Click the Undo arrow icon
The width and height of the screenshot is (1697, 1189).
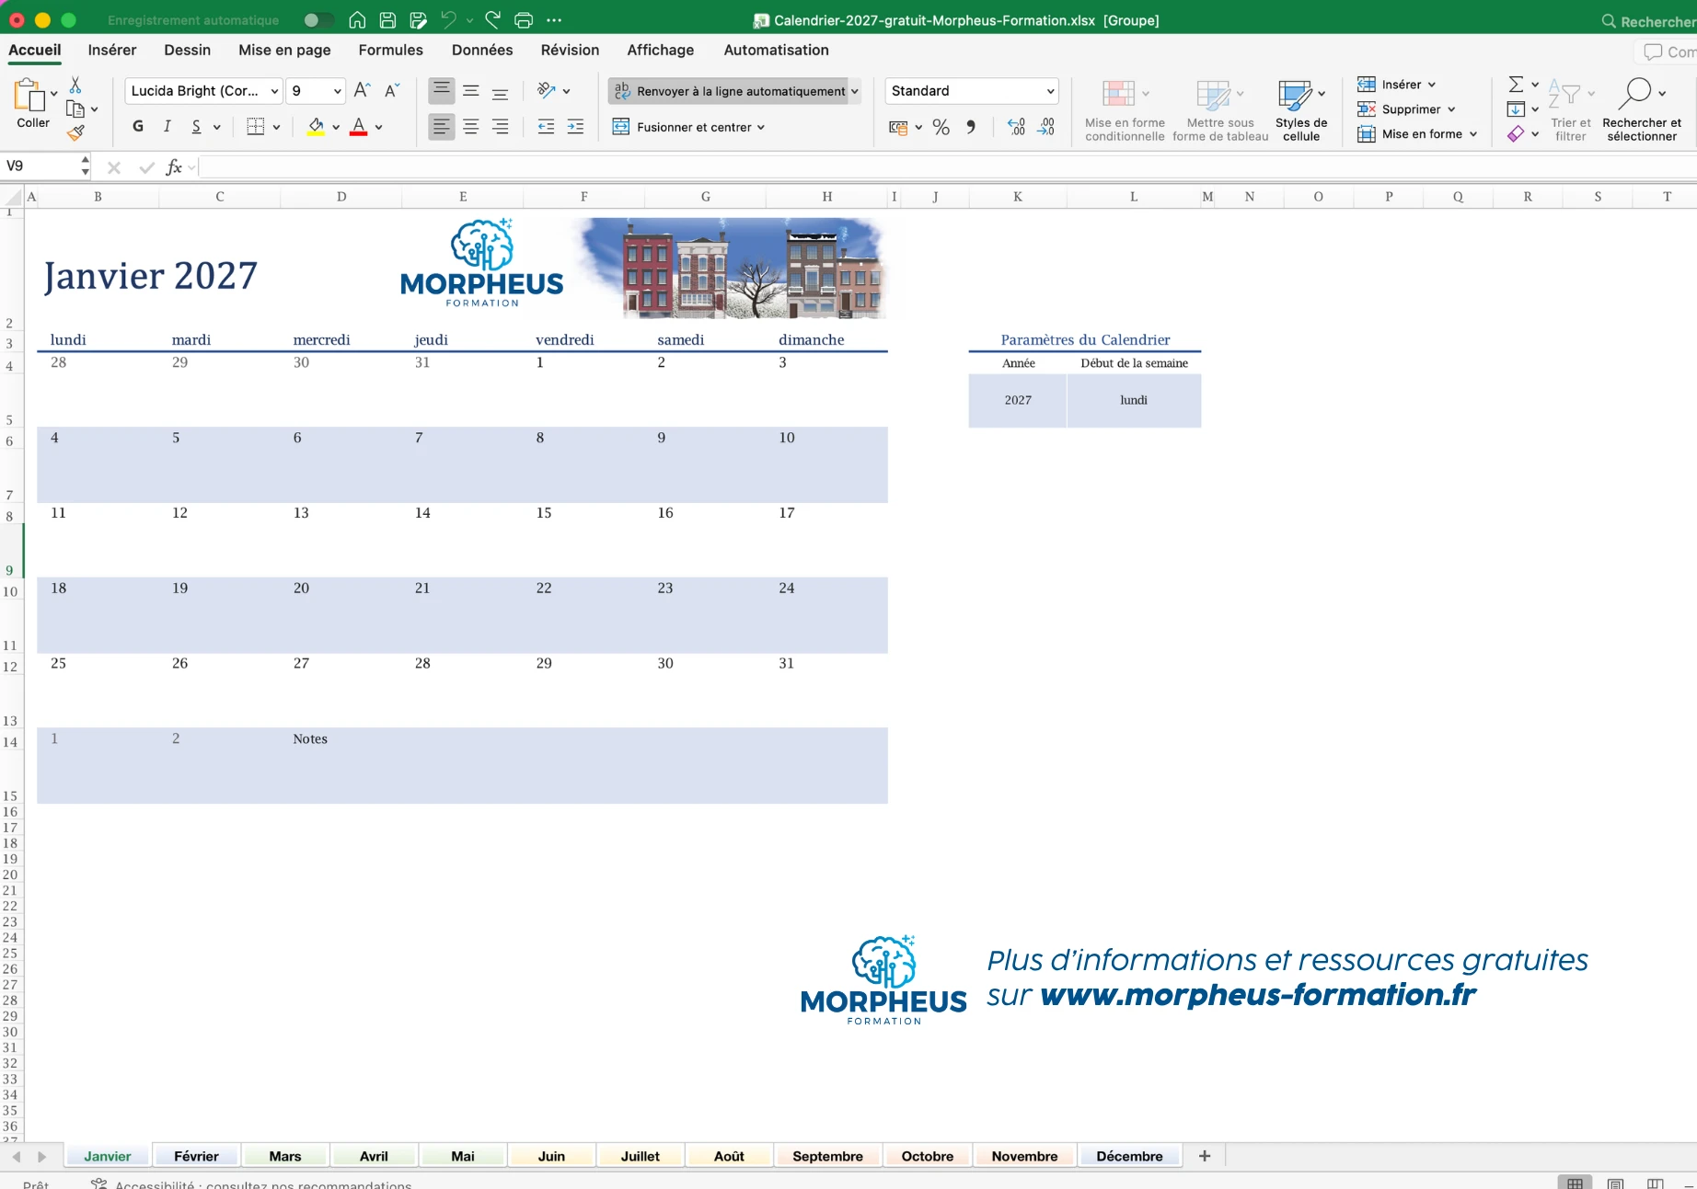(448, 20)
